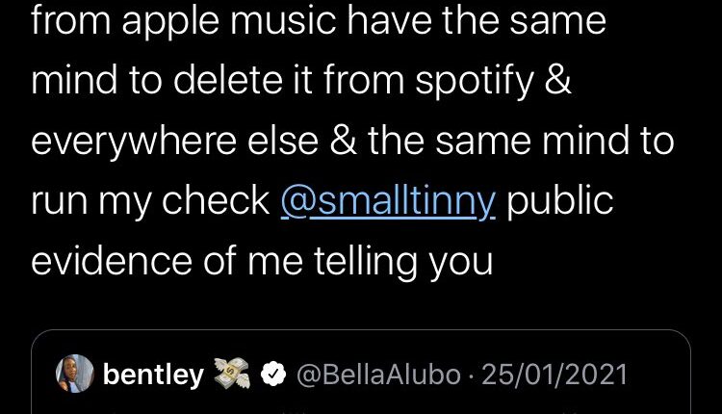The image size is (722, 414).
Task: Click the ampersand after "spotify"
Action: click(x=558, y=81)
